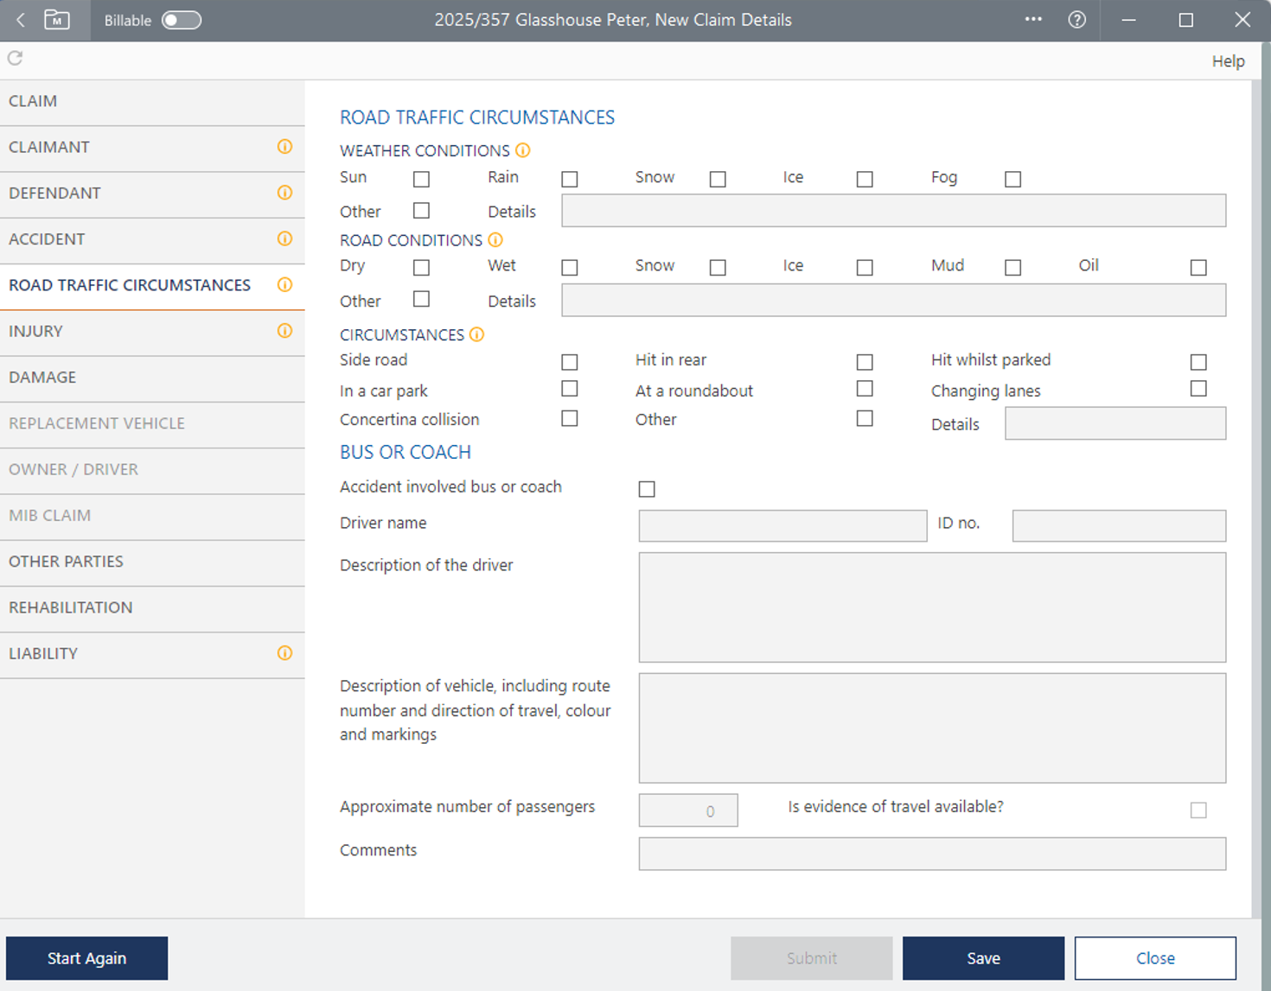Click the question mark help icon

point(1076,20)
